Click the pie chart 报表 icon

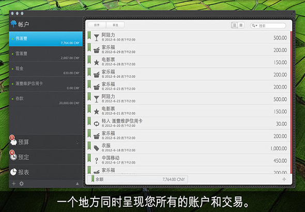13,172
